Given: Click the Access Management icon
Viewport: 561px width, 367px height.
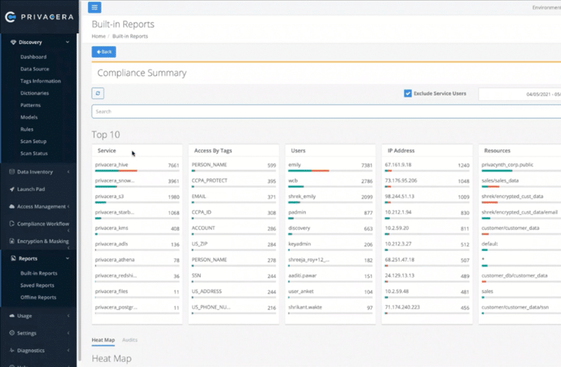Looking at the screenshot, I should tap(12, 207).
